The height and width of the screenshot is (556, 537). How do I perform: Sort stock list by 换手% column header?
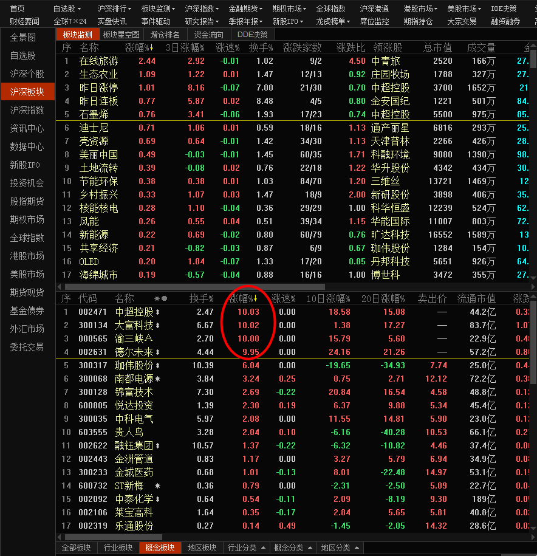pos(201,298)
